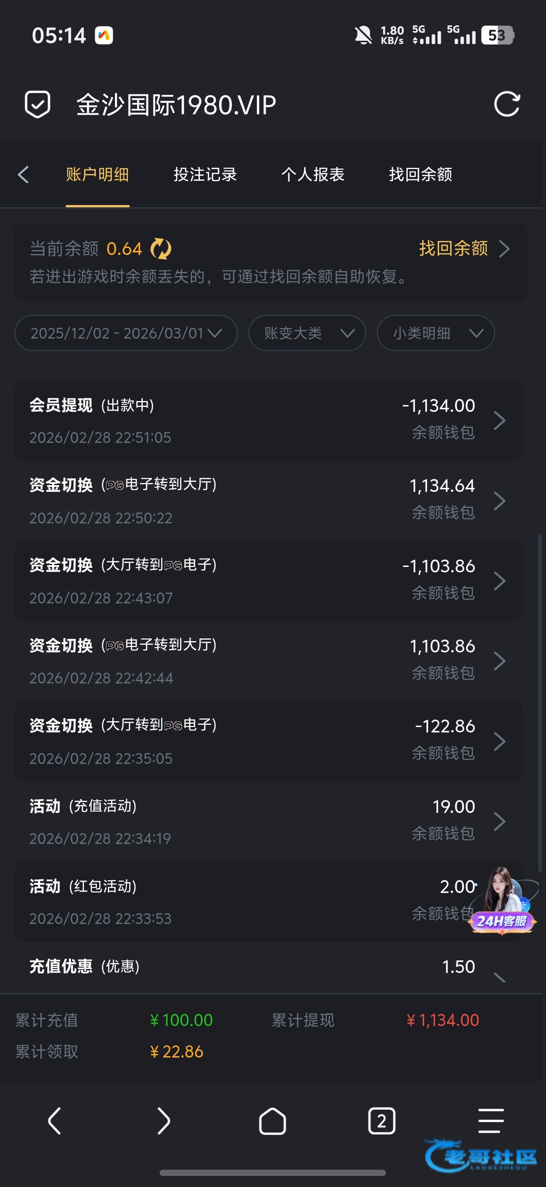Tap the browser forward navigation arrow
The image size is (546, 1187).
(x=163, y=1120)
